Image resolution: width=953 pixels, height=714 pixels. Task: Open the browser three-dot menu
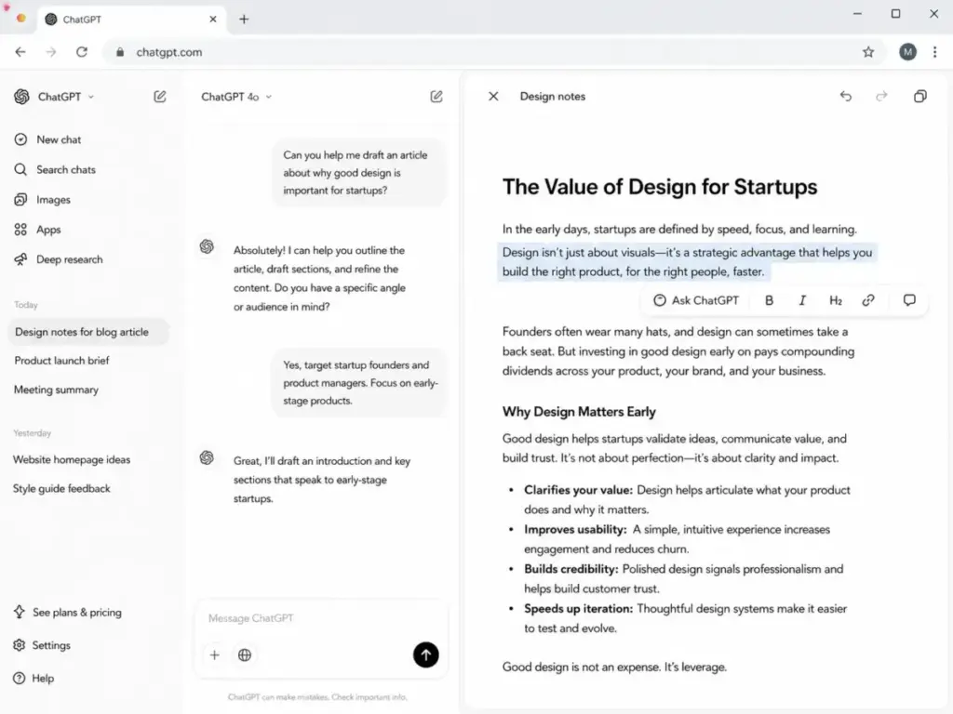tap(934, 52)
